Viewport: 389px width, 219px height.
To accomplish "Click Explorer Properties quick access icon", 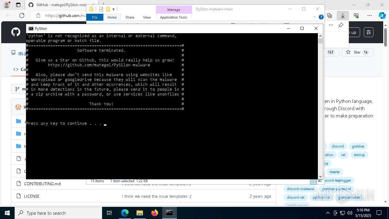I will tap(101, 9).
